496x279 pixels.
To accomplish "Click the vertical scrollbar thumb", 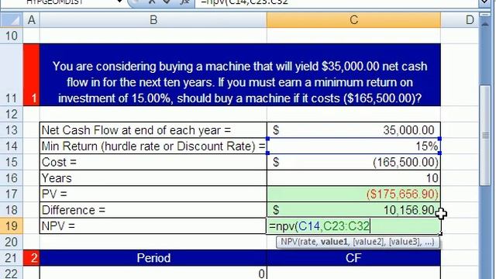I will click(485, 136).
